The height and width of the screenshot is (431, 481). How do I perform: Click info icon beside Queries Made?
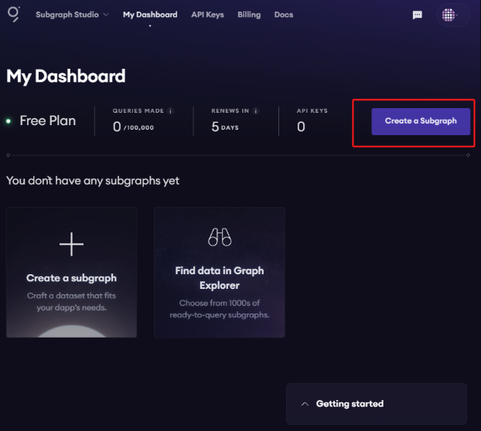171,111
